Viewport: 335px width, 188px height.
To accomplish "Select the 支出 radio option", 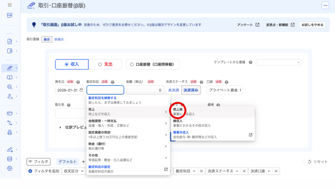I will [x=105, y=64].
